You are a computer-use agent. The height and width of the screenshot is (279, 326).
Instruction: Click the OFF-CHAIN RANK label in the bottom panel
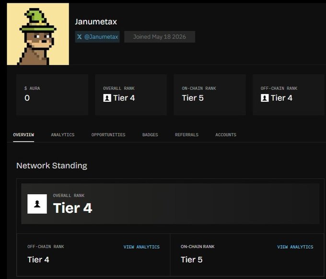(46, 246)
